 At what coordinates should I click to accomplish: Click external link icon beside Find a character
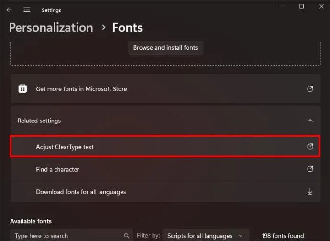point(310,169)
